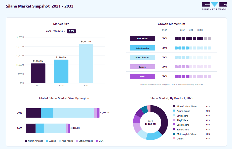Click the Asia Pacific legend swatch in region chart

click(60, 141)
